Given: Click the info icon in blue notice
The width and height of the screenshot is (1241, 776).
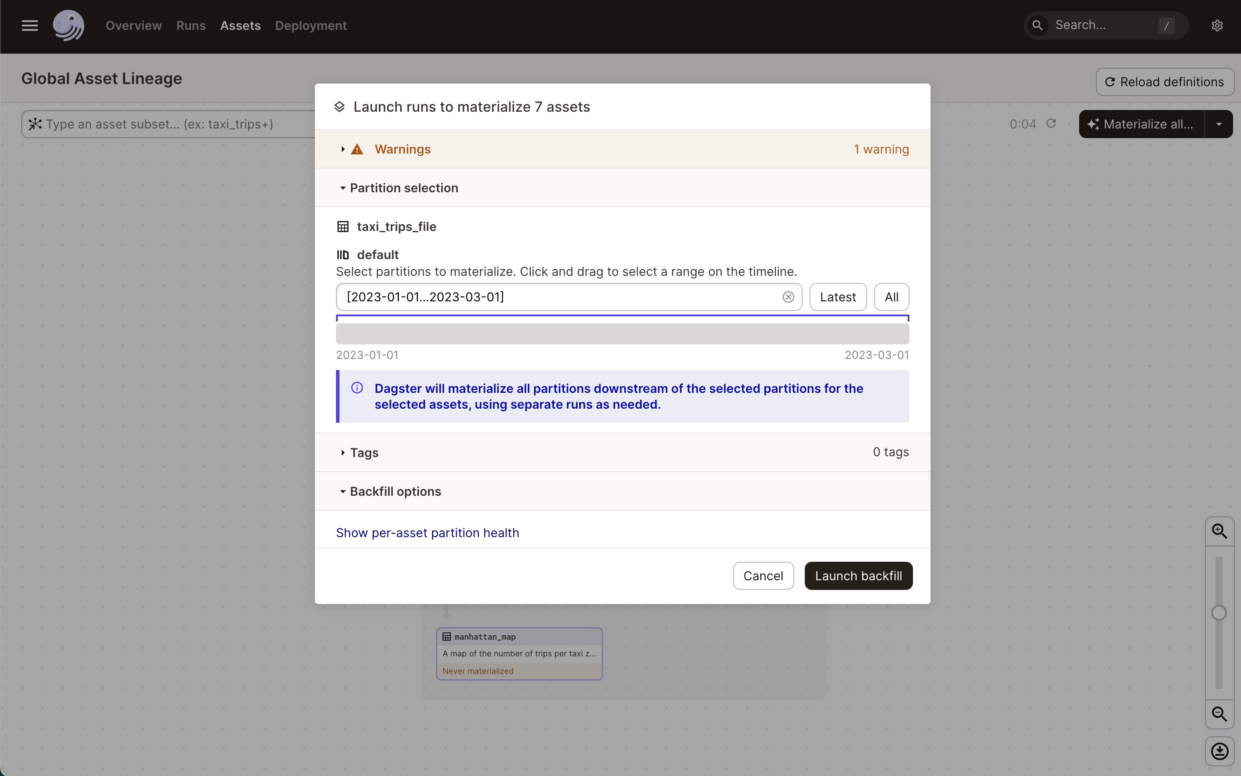Looking at the screenshot, I should [x=357, y=388].
